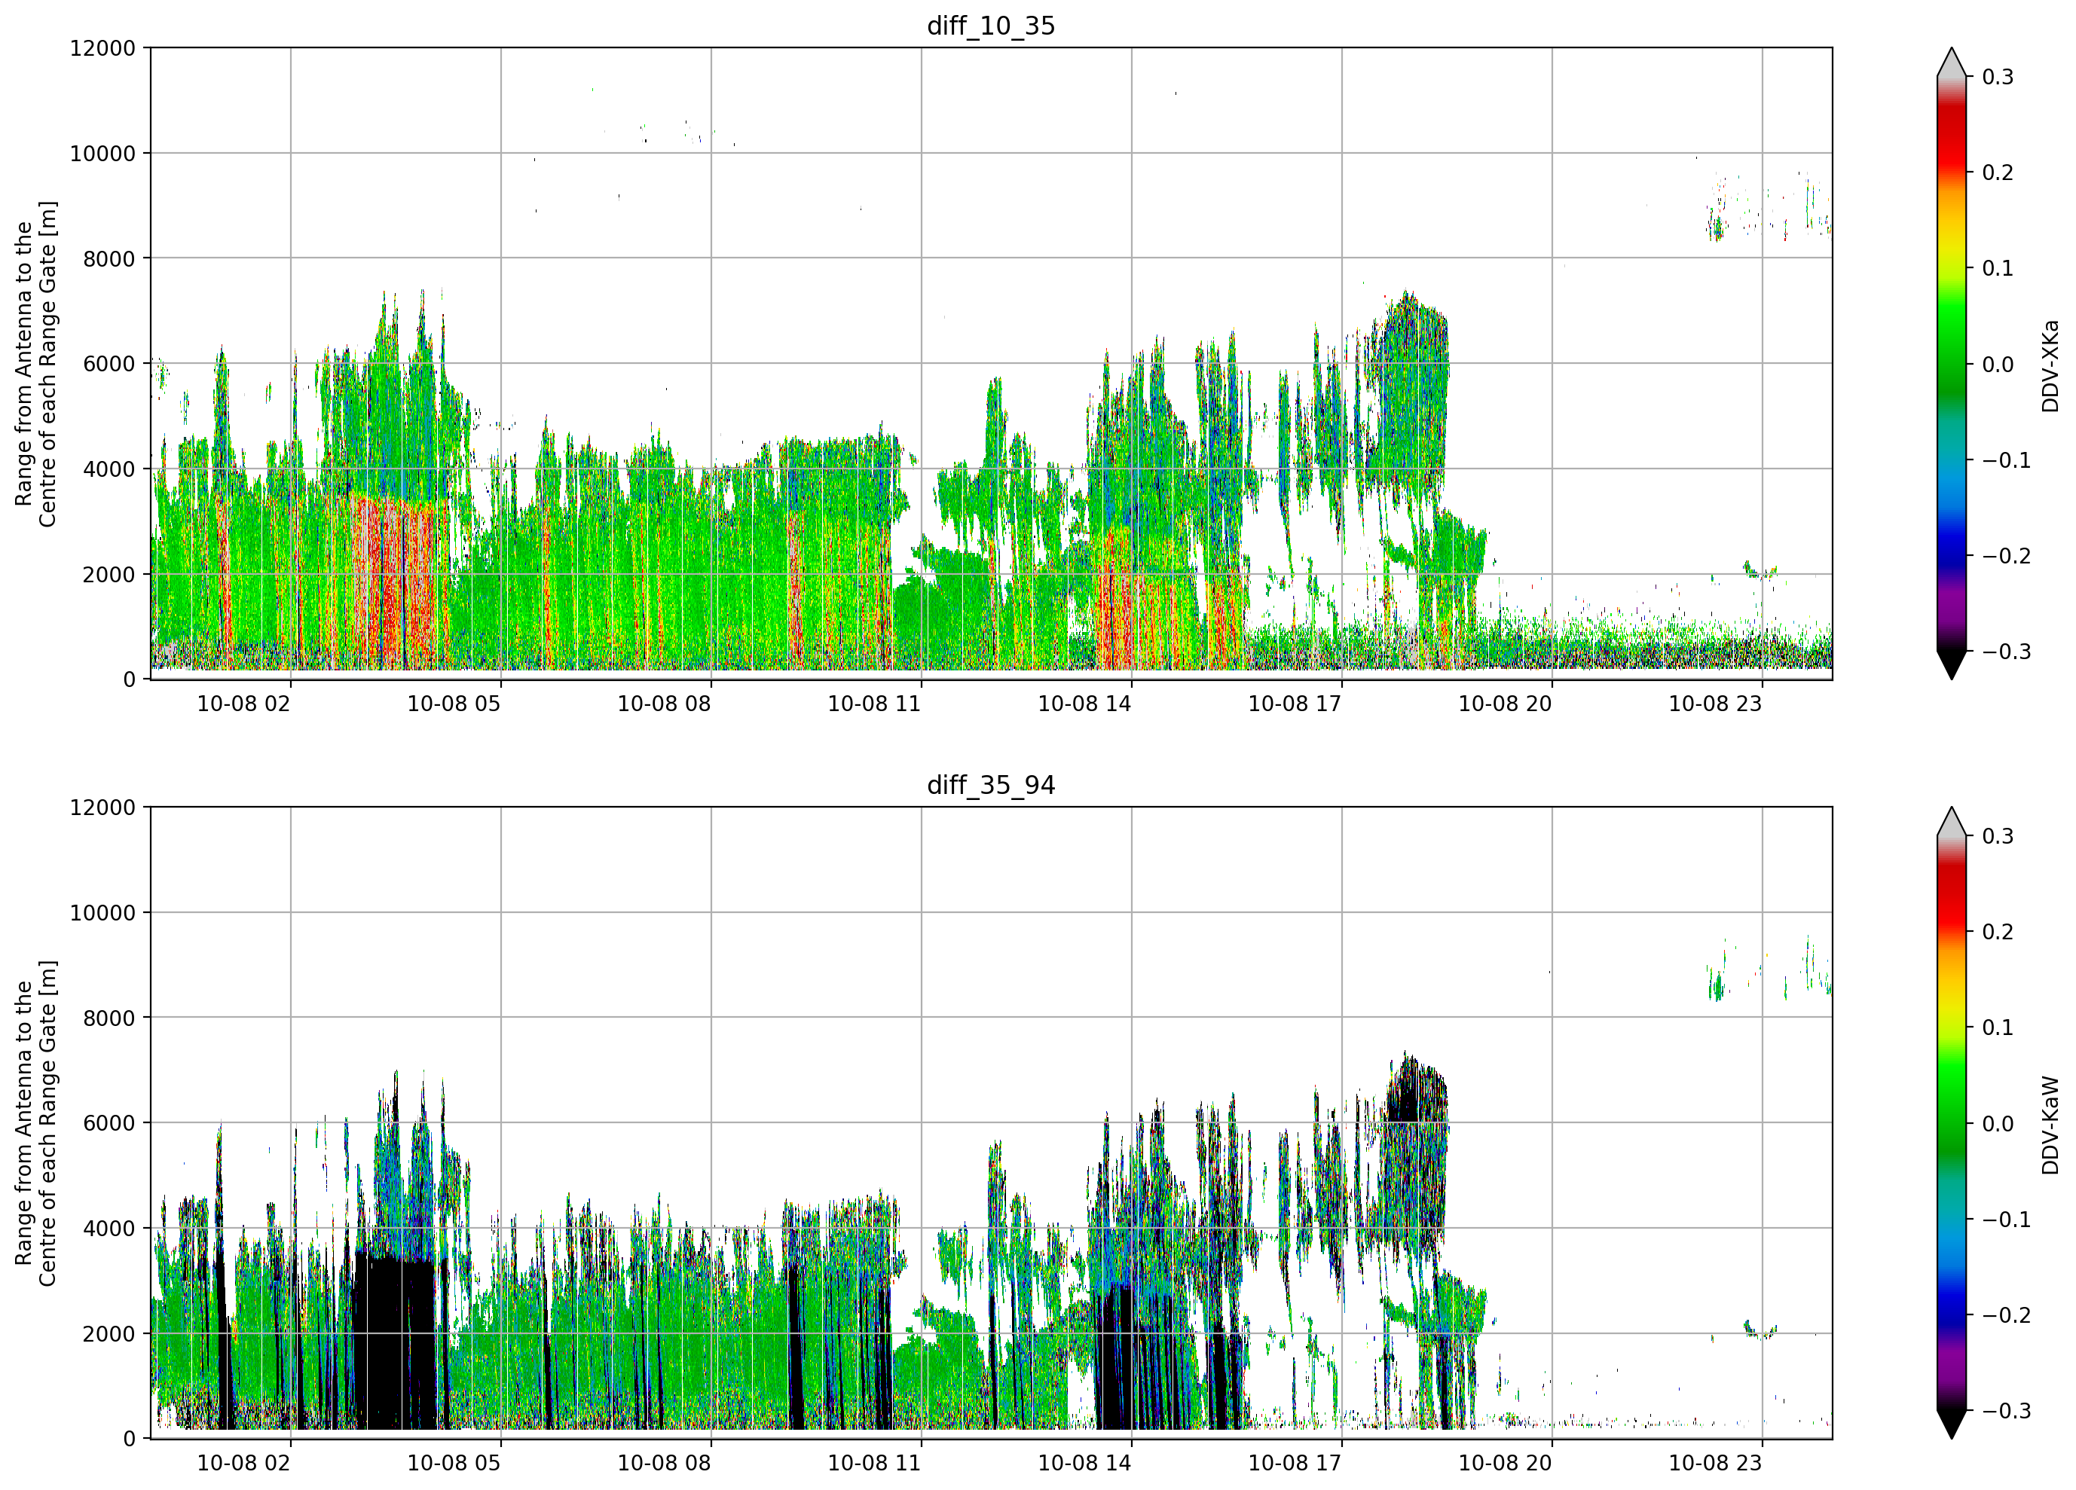This screenshot has width=2076, height=1490.
Task: Click '10-08 11' x-tick under diff_10_35 plot
Action: click(x=874, y=704)
